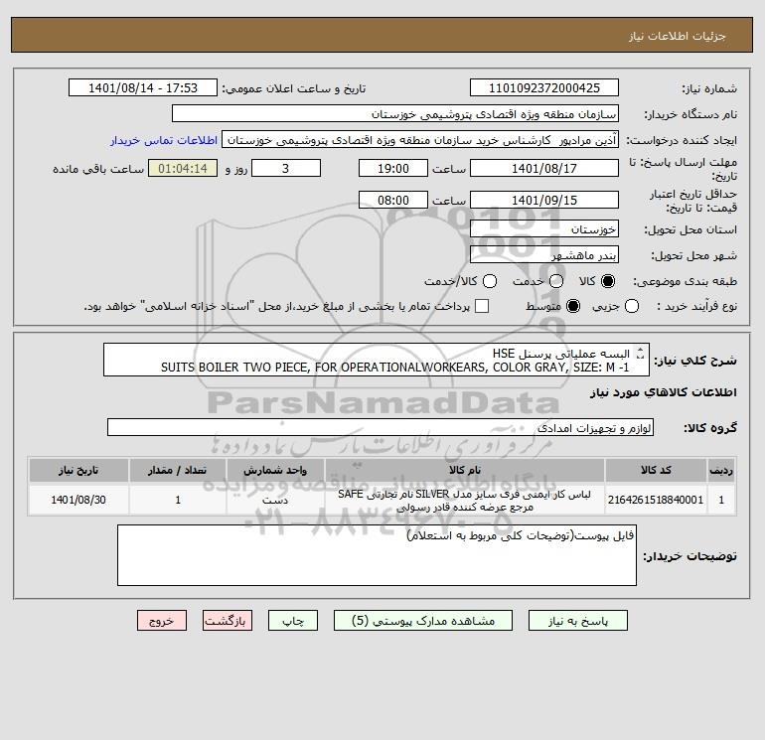
Task: Click the تاریخ نیاز column header
Action: pos(78,470)
